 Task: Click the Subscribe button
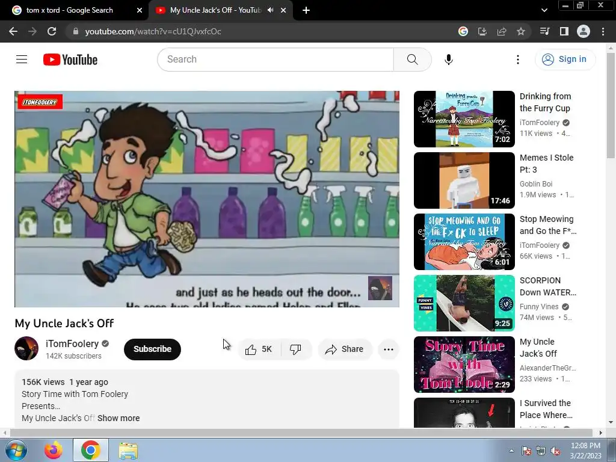pos(152,350)
